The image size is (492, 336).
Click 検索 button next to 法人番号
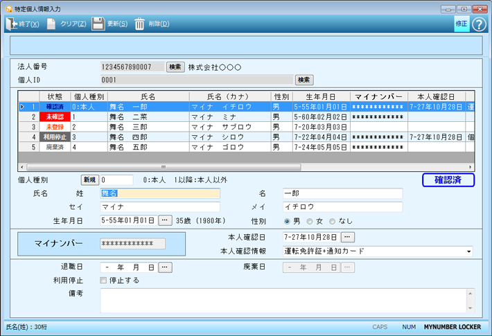(x=175, y=67)
